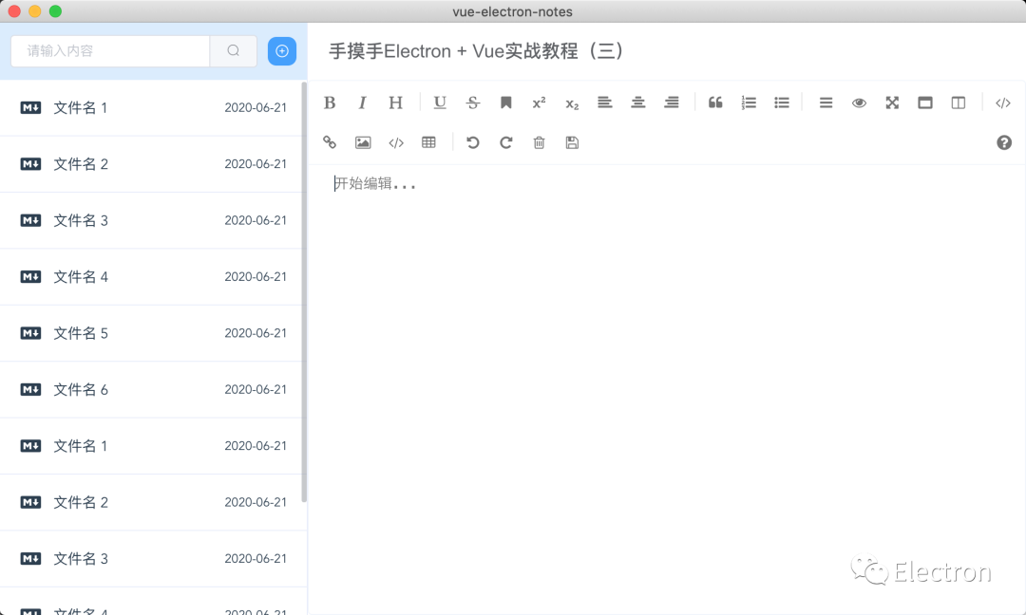
Task: Apply italic formatting
Action: point(362,102)
